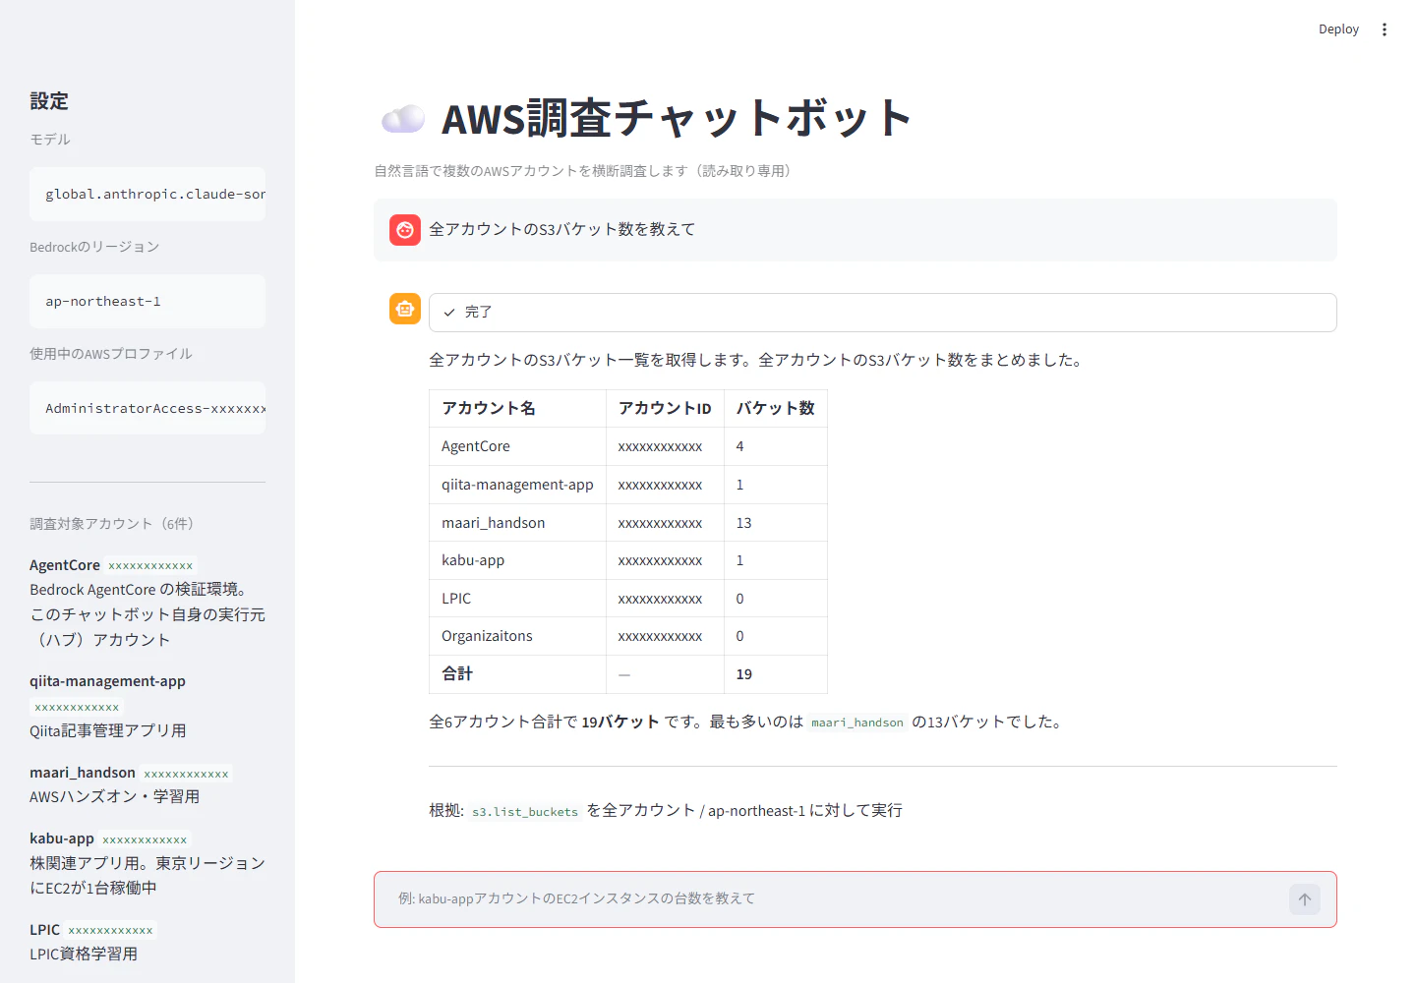Select the qiita-management-app cell in the table

pyautogui.click(x=517, y=485)
